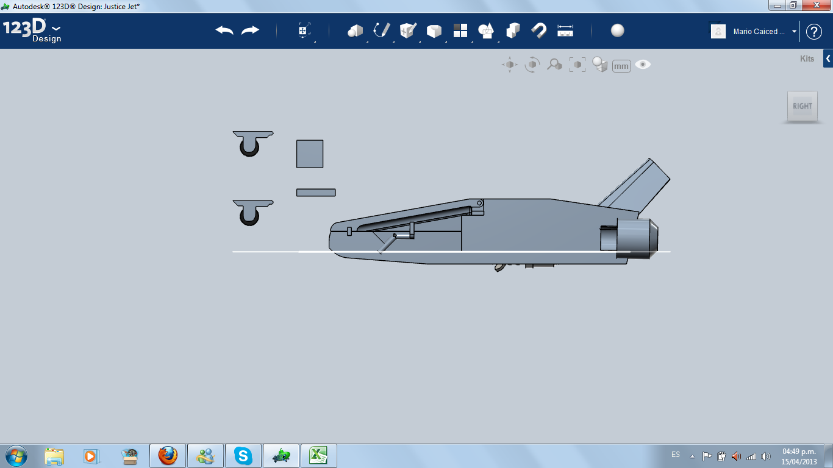833x468 pixels.
Task: Open Windows Live Messenger from the taskbar
Action: (x=206, y=456)
